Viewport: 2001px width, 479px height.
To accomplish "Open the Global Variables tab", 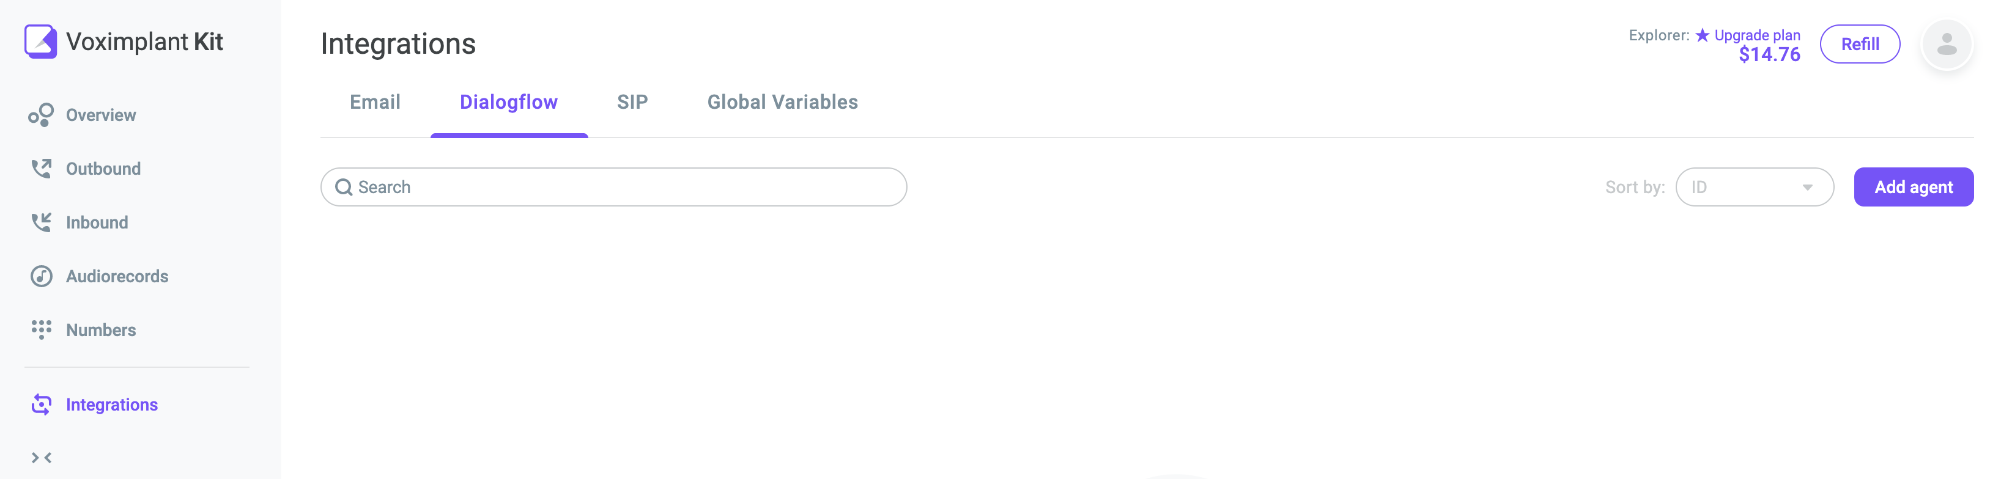I will (x=782, y=101).
